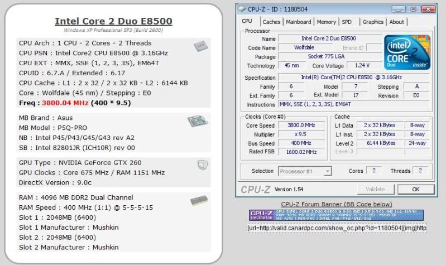Image resolution: width=446 pixels, height=266 pixels.
Task: Click the Validate button
Action: point(376,189)
